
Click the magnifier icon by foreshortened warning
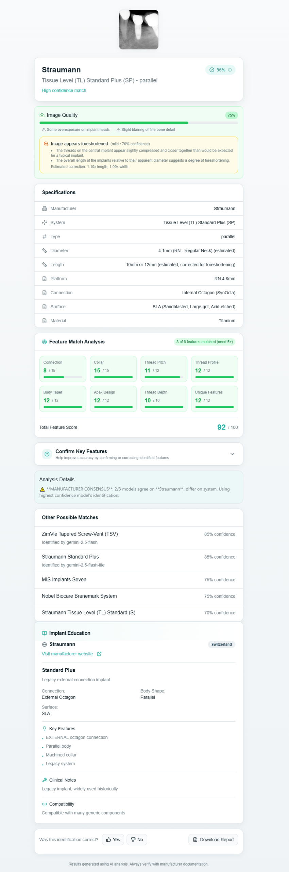[x=46, y=144]
